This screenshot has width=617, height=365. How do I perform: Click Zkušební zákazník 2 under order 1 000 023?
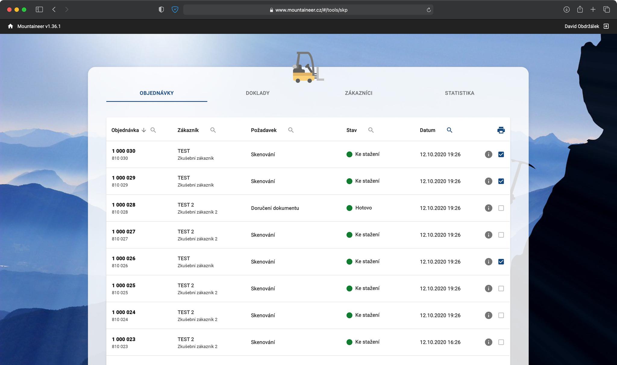[197, 347]
